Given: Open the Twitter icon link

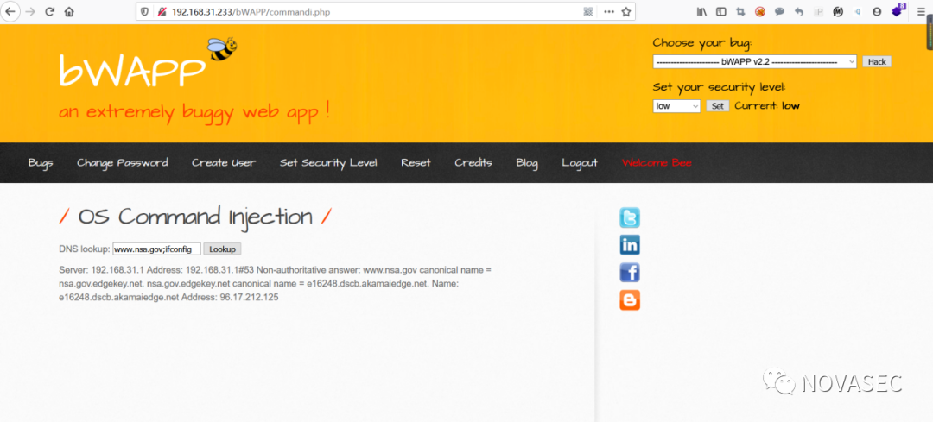Looking at the screenshot, I should [630, 217].
